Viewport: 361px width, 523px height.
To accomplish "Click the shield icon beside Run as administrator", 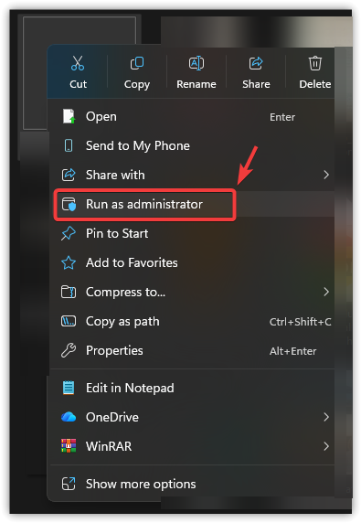I will pos(69,204).
